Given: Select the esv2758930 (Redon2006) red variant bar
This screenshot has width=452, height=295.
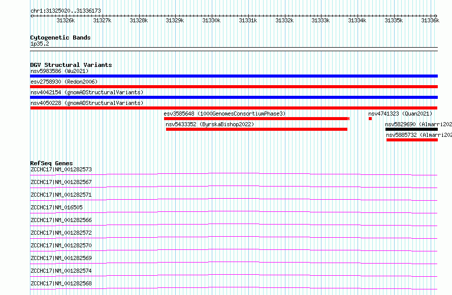Looking at the screenshot, I should tap(234, 87).
